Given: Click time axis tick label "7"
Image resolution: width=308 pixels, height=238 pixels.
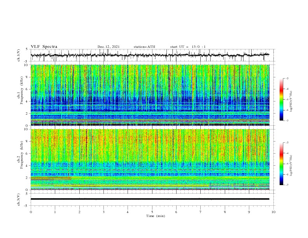Looking at the screenshot, I should click(x=201, y=212).
